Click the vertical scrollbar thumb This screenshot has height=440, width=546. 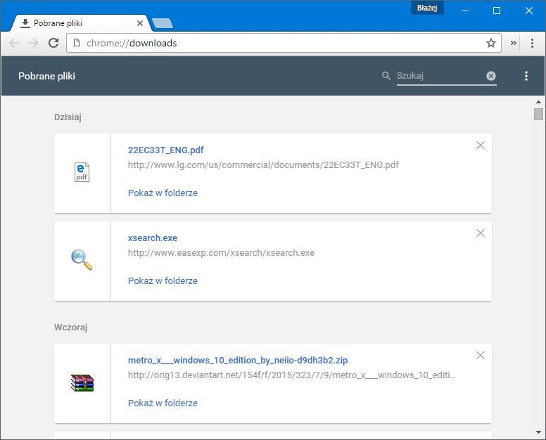(538, 114)
